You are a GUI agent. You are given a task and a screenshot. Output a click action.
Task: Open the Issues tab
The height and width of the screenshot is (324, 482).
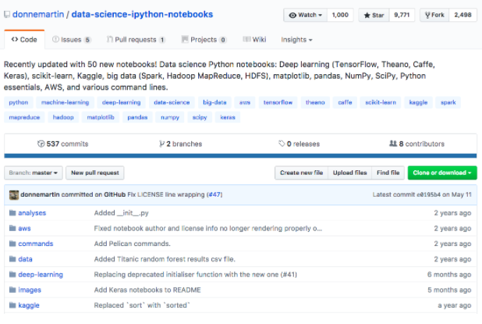tap(71, 40)
